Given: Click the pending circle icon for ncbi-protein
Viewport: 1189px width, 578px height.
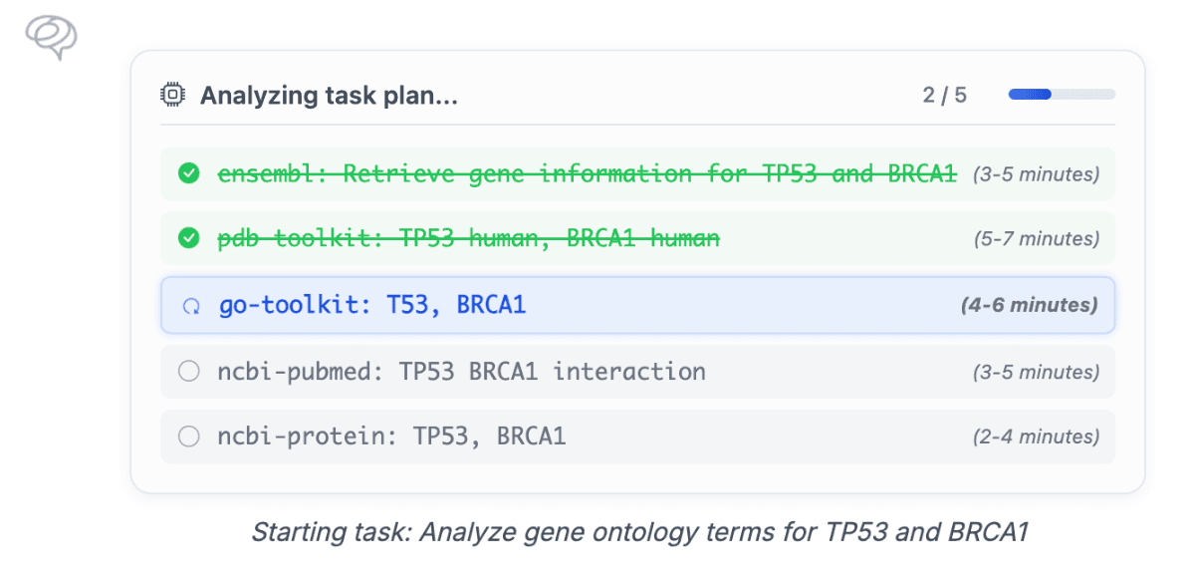Looking at the screenshot, I should click(x=189, y=436).
